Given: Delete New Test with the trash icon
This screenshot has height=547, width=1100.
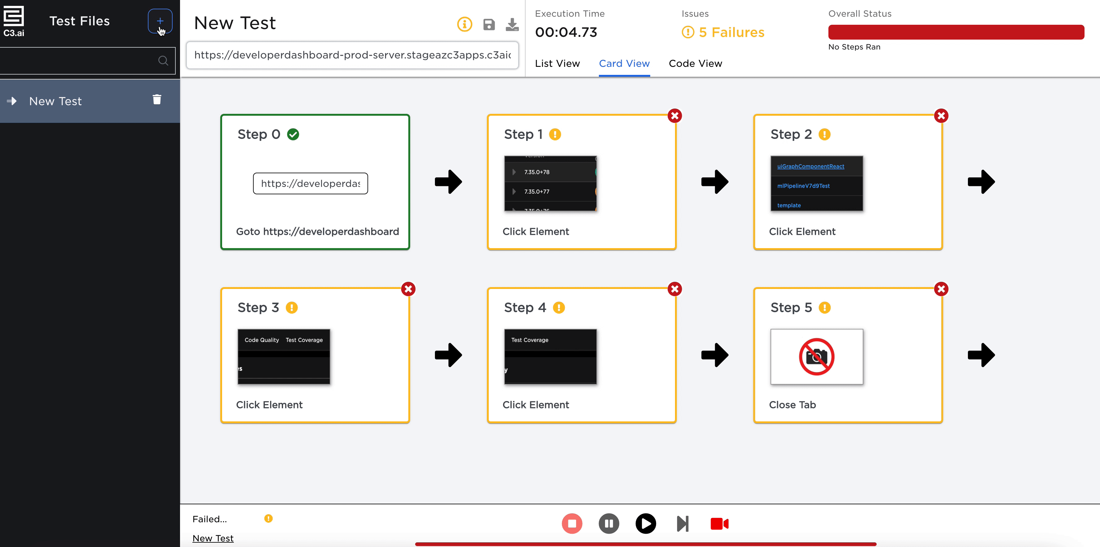Looking at the screenshot, I should coord(157,100).
